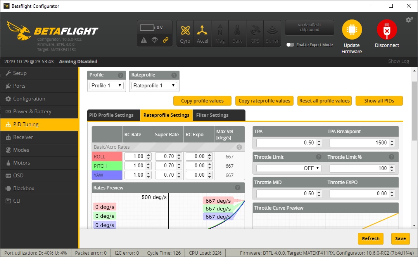Click the failsafe parachute status icon

click(x=155, y=40)
